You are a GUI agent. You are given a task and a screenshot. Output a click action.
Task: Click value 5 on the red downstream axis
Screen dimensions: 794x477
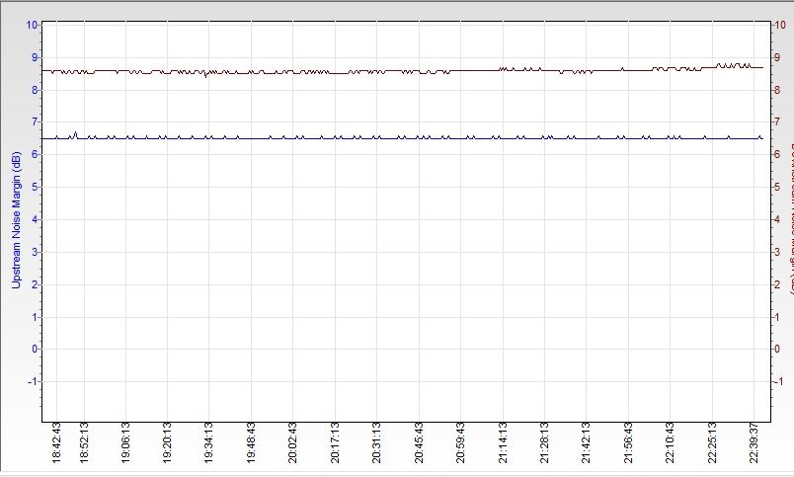point(778,187)
